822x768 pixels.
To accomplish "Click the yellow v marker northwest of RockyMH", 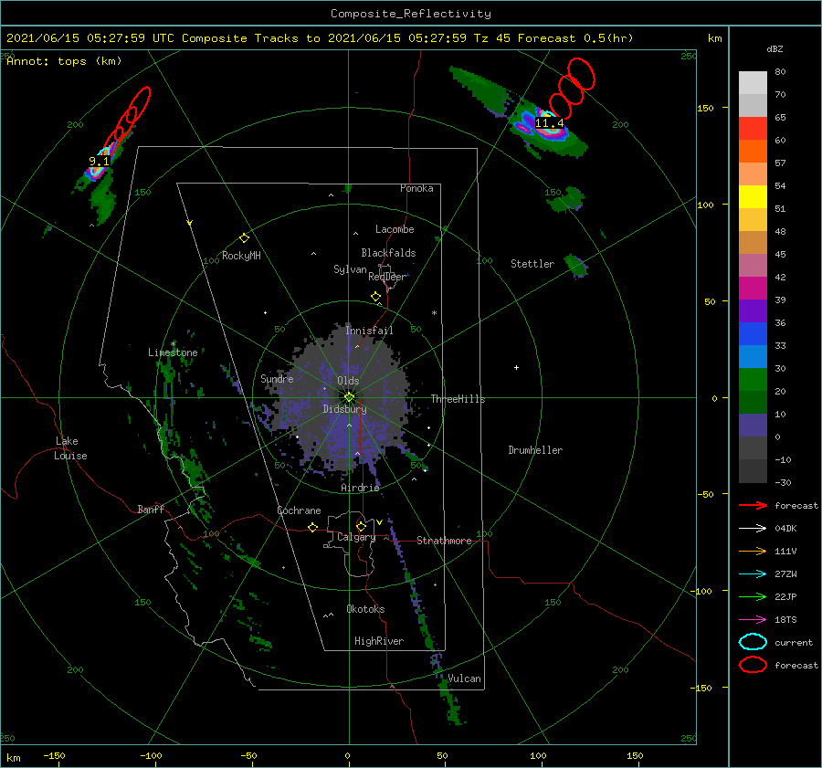I will tap(189, 224).
